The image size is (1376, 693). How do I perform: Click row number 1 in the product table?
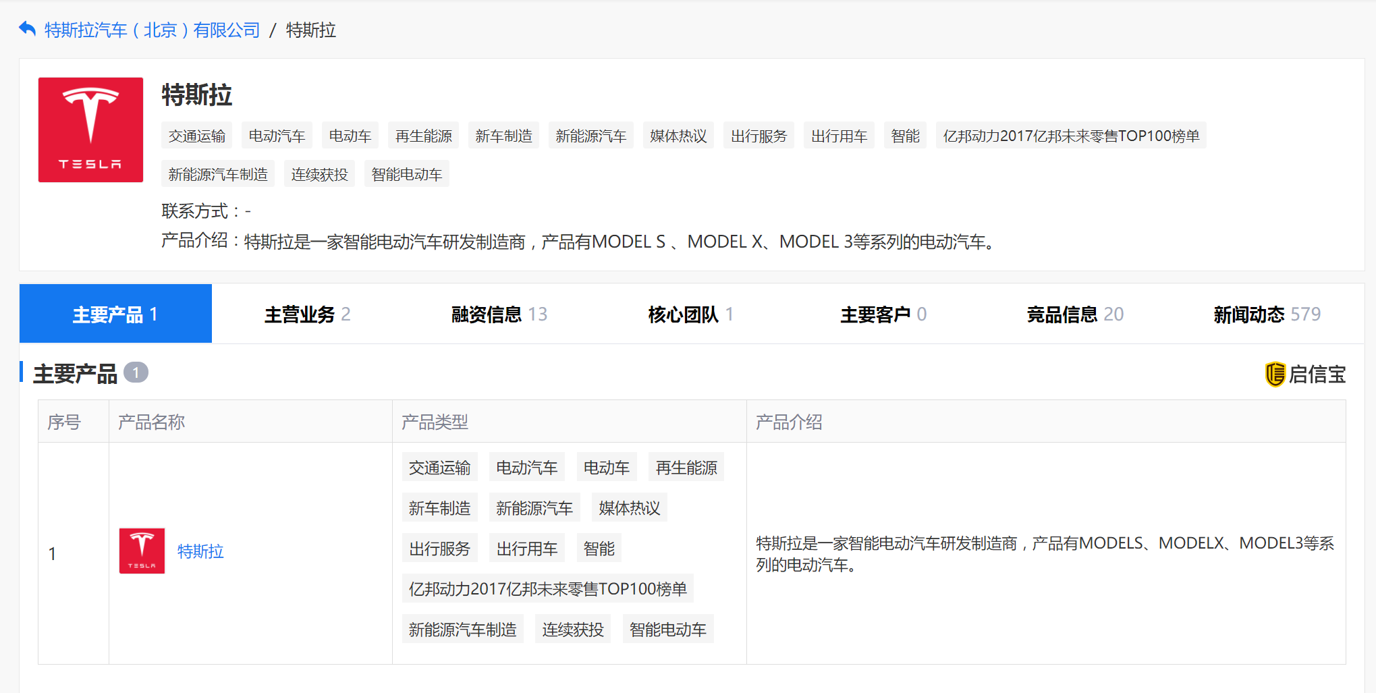point(52,553)
